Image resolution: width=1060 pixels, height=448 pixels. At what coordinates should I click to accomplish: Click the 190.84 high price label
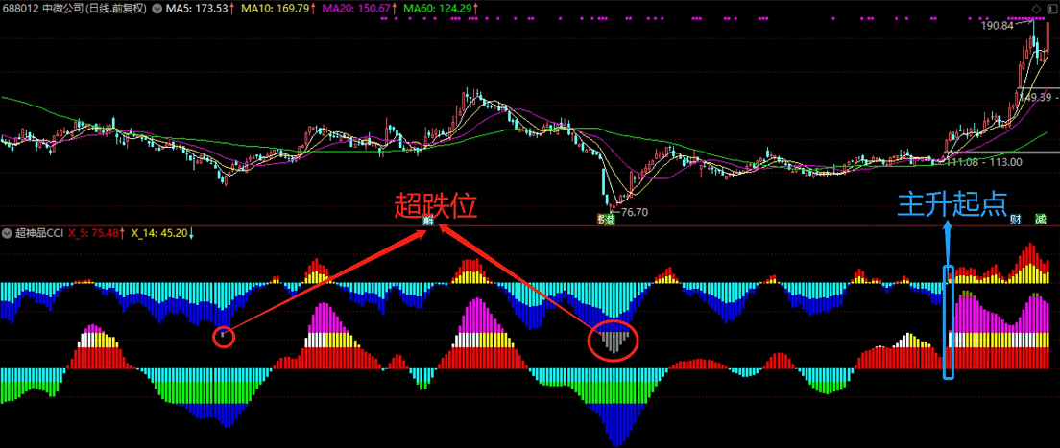pos(999,26)
